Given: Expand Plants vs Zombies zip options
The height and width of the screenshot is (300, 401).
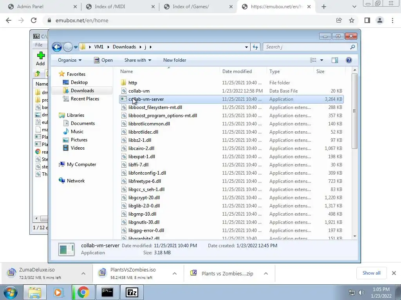Looking at the screenshot, I should click(266, 273).
